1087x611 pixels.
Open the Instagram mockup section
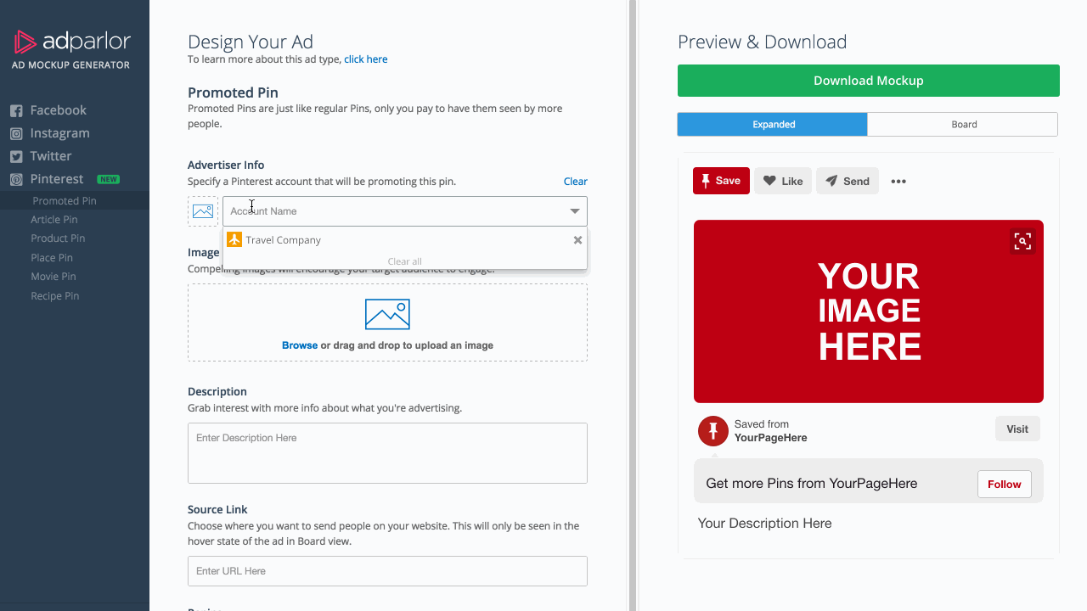point(60,132)
